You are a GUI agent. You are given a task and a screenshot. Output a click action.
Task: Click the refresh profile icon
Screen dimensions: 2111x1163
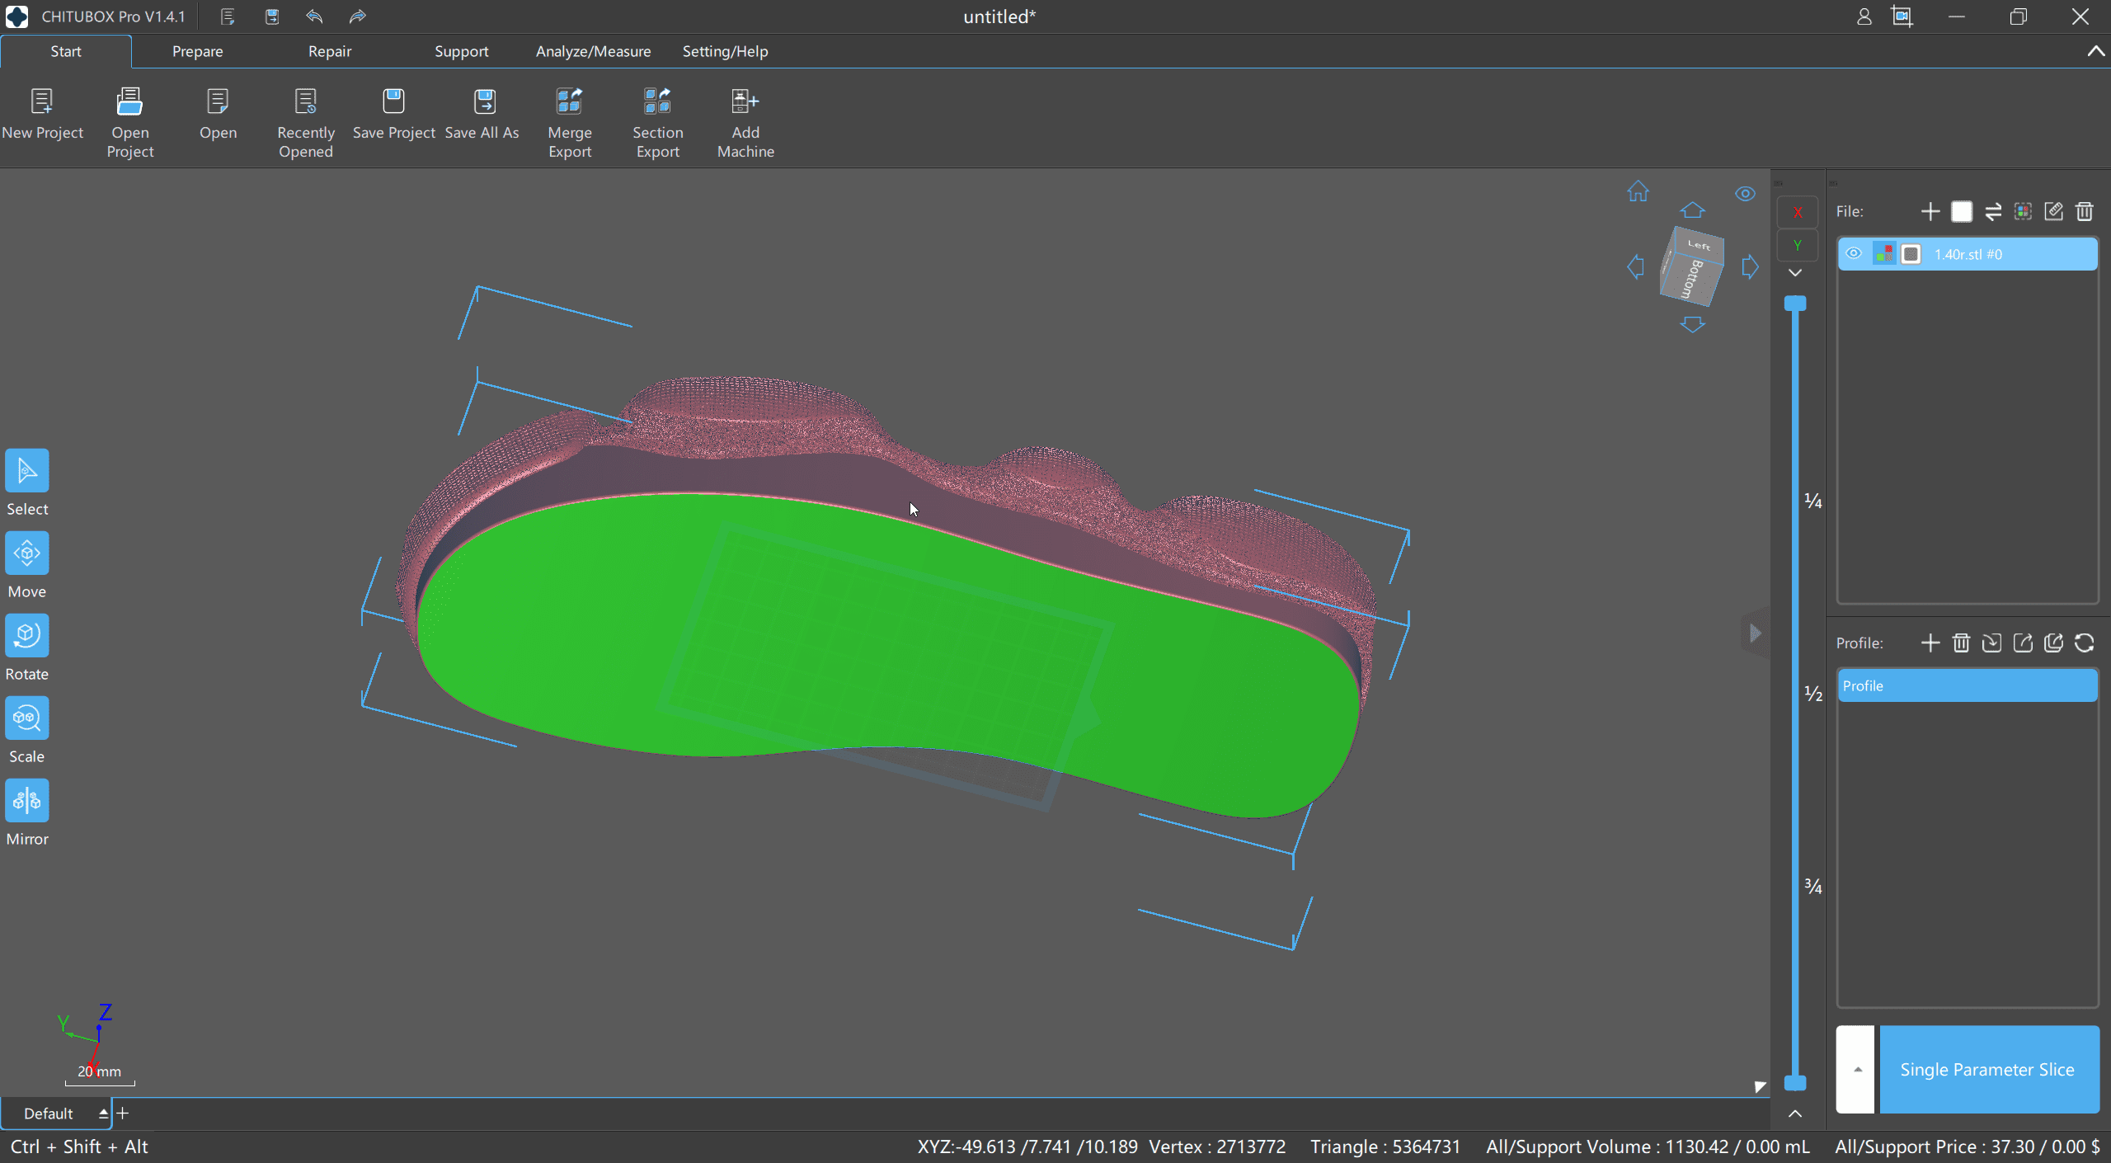(x=2085, y=643)
